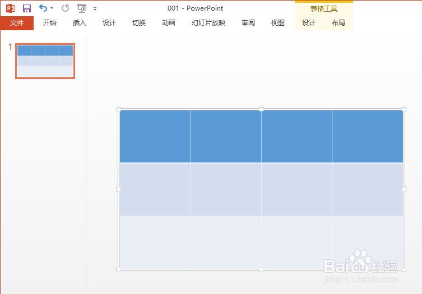Click the table's top-middle resize handle

261,109
